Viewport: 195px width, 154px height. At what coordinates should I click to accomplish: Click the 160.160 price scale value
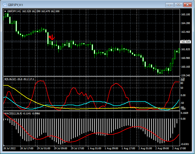point(185,67)
